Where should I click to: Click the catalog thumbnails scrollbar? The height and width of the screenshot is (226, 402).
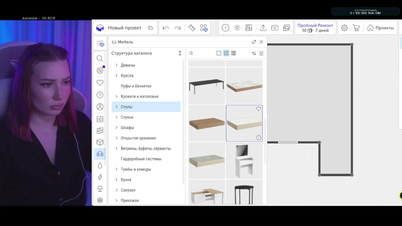click(265, 141)
